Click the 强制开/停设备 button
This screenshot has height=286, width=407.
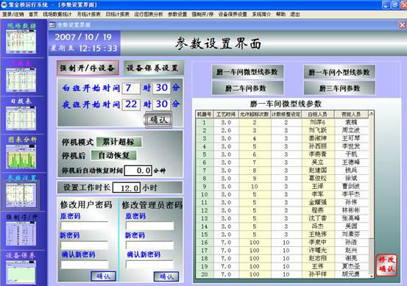pos(88,68)
